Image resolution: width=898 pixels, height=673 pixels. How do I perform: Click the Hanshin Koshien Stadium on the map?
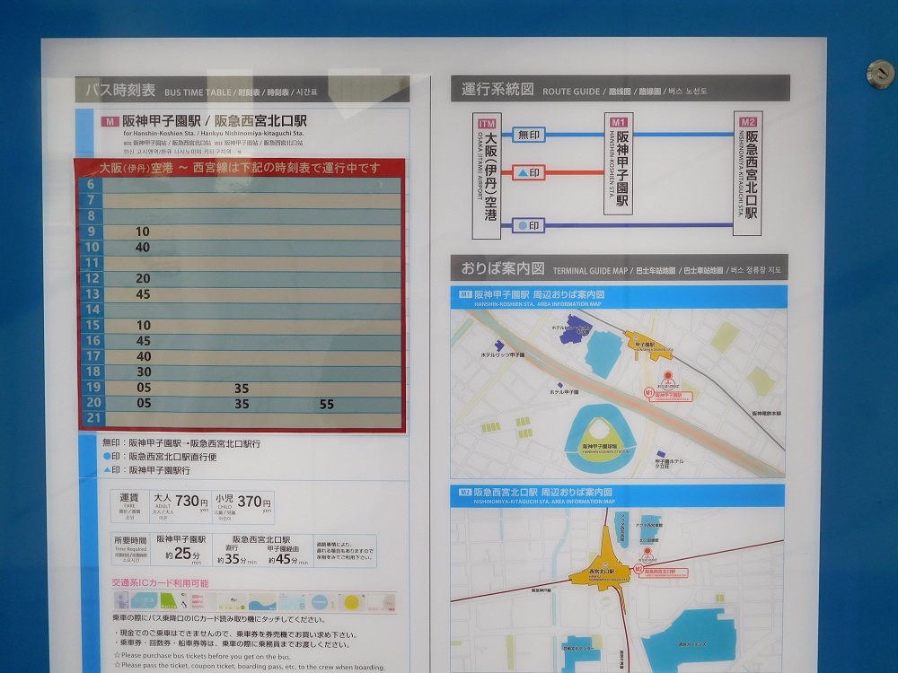600,440
